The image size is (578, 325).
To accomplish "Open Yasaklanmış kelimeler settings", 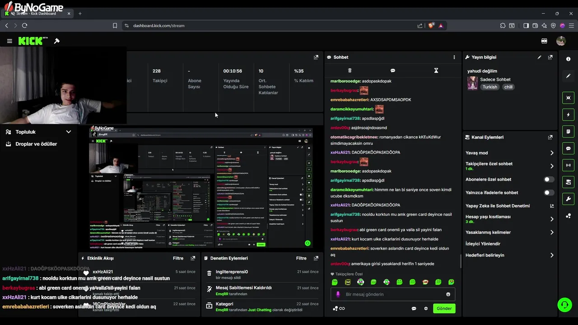I will point(510,232).
